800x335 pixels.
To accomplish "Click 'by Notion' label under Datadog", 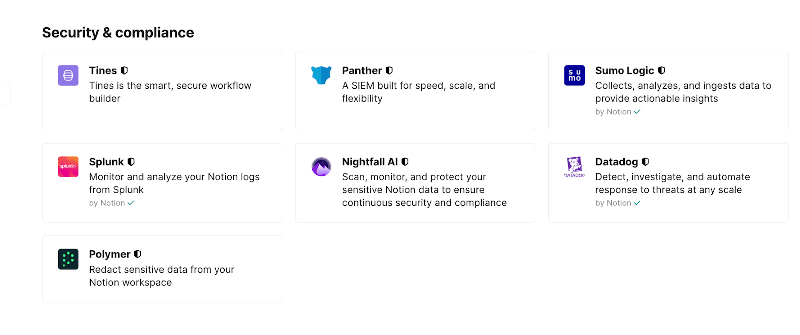I will click(x=613, y=203).
